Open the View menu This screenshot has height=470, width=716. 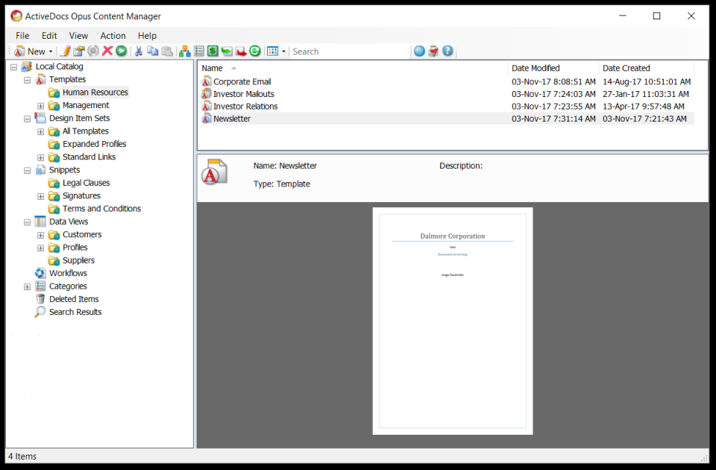click(x=78, y=35)
